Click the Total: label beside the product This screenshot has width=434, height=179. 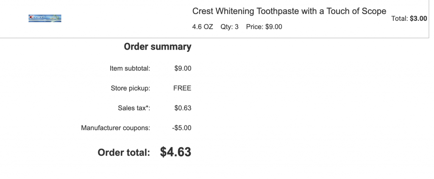click(x=399, y=19)
